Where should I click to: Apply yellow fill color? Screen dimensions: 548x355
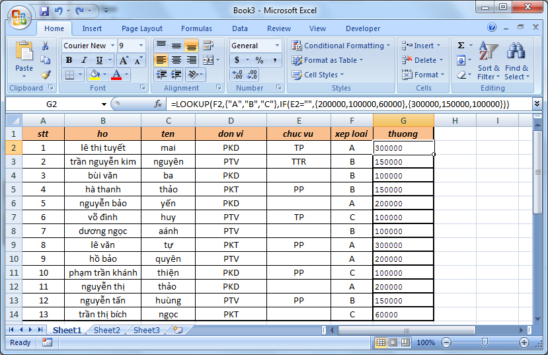pyautogui.click(x=95, y=75)
